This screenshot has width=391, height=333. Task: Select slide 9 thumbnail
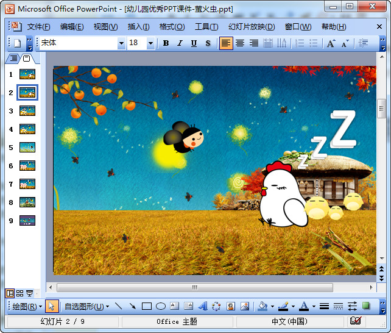point(27,220)
